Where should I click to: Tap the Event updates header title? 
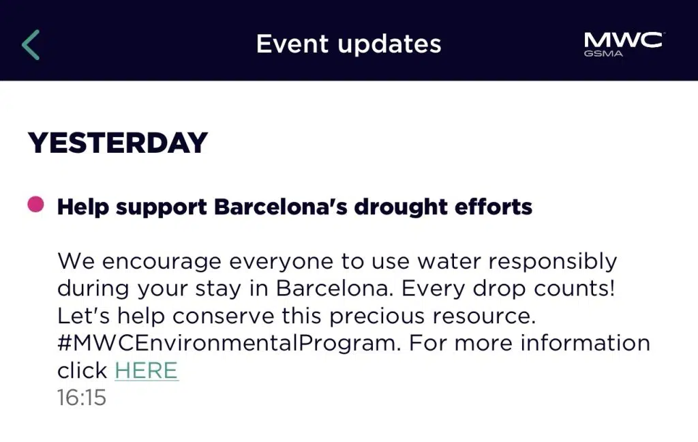click(x=348, y=44)
